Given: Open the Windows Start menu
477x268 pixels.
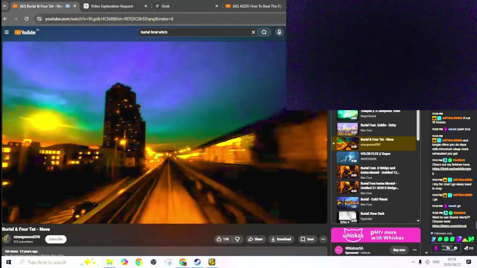Looking at the screenshot, I should (x=8, y=262).
